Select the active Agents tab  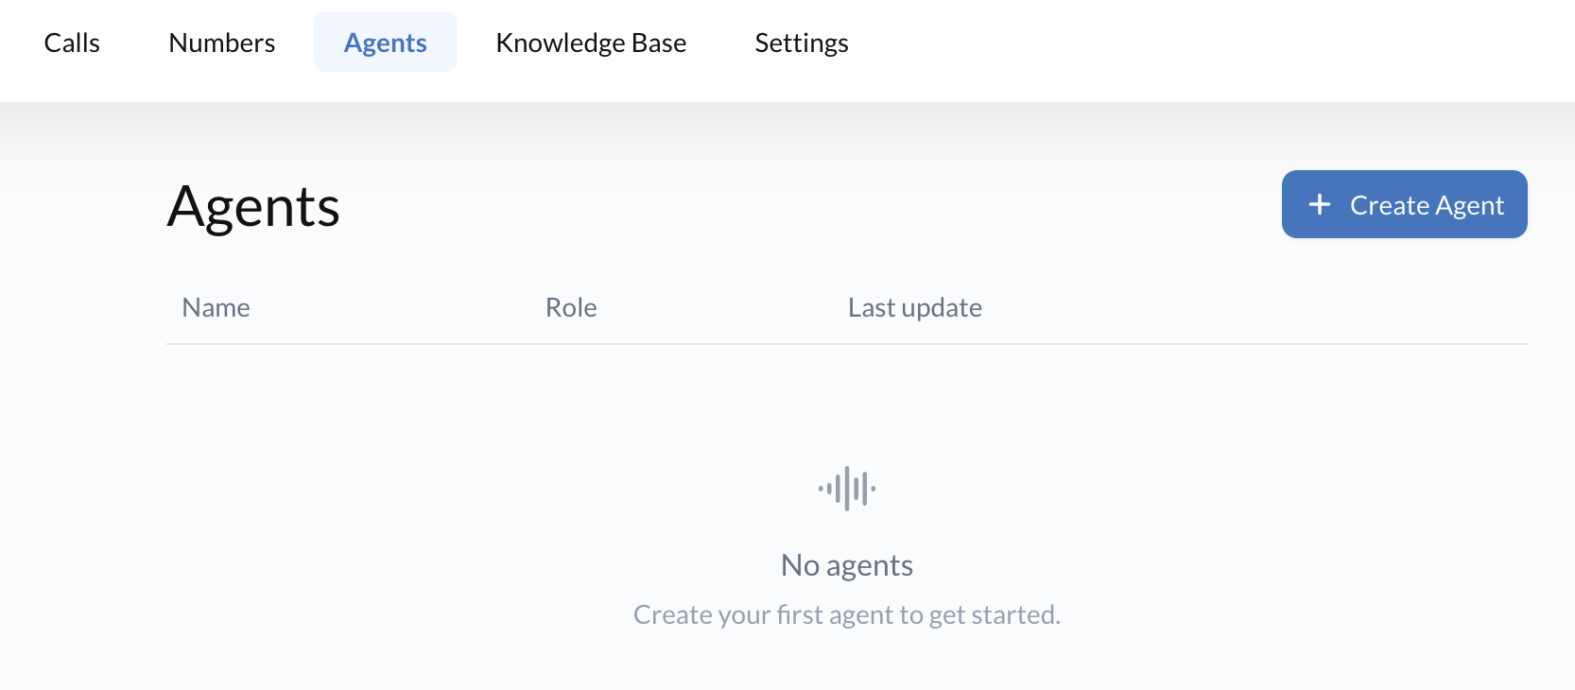tap(385, 42)
